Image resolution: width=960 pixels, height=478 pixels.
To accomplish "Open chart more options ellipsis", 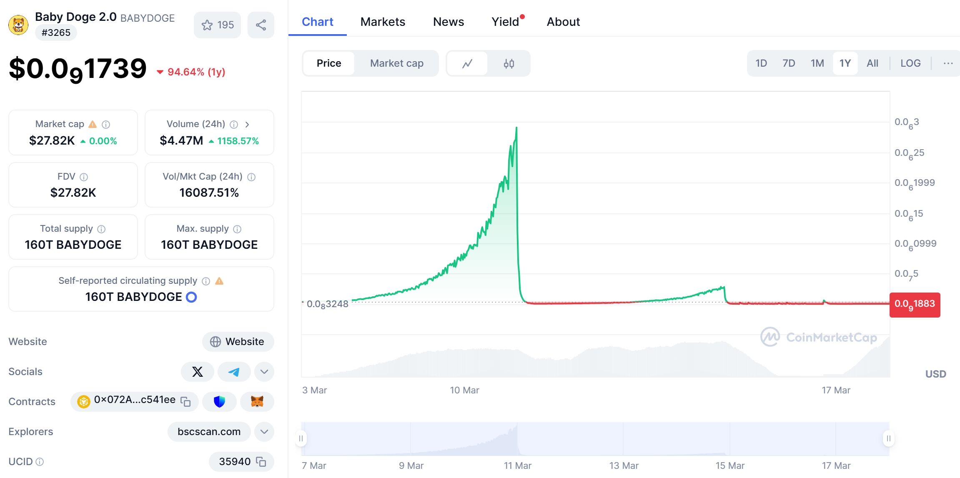I will pyautogui.click(x=948, y=63).
